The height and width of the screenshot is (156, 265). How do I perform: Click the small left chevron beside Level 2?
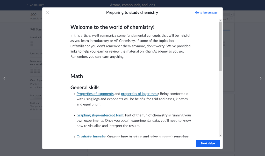(x=231, y=19)
